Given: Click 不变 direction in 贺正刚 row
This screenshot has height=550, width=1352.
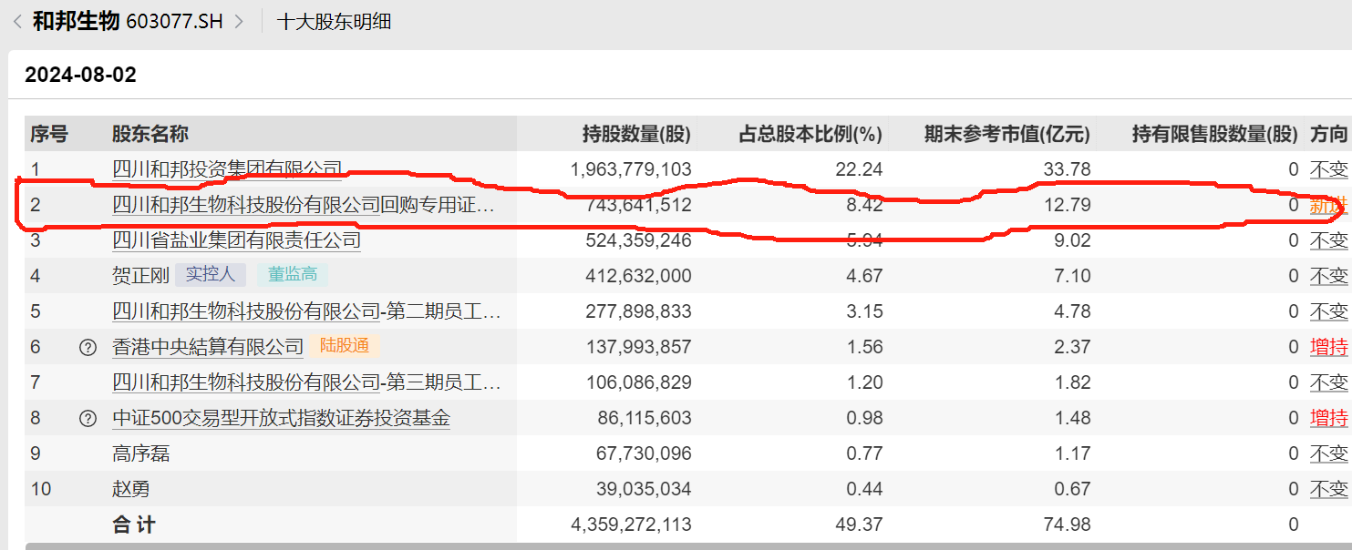Looking at the screenshot, I should 1328,276.
